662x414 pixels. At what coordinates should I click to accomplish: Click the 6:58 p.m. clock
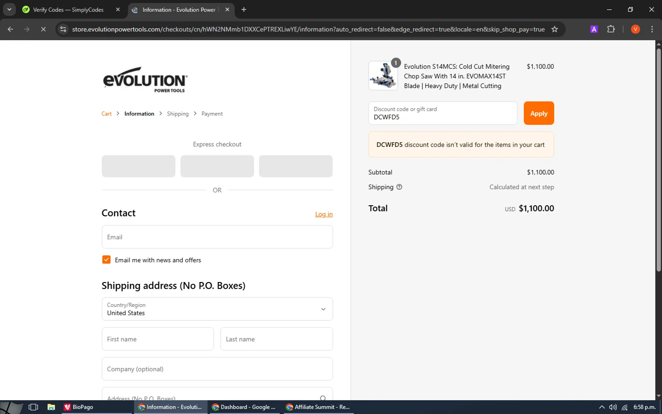click(x=644, y=407)
